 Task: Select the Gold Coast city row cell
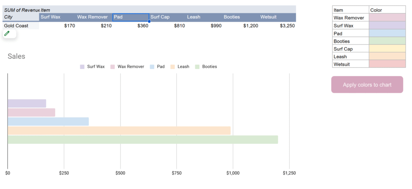coord(21,26)
